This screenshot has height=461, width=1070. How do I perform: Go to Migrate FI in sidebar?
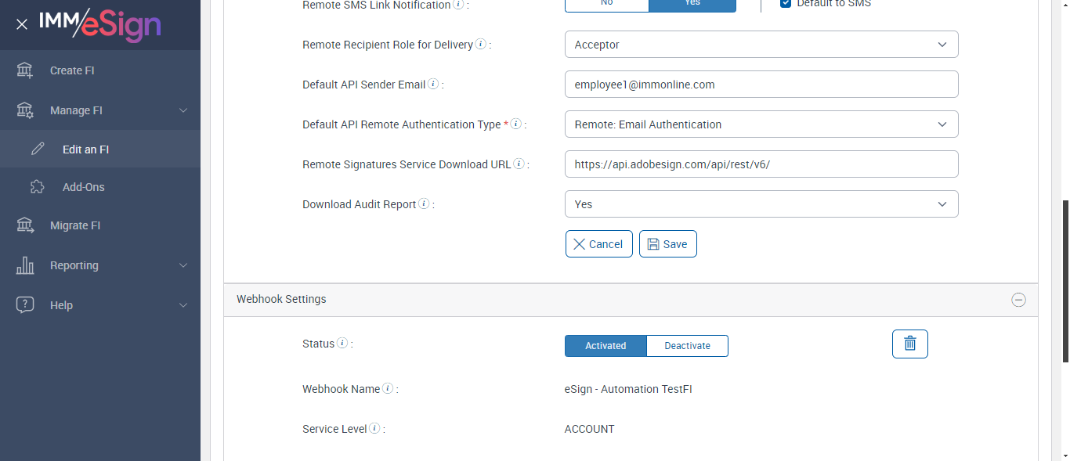[75, 225]
